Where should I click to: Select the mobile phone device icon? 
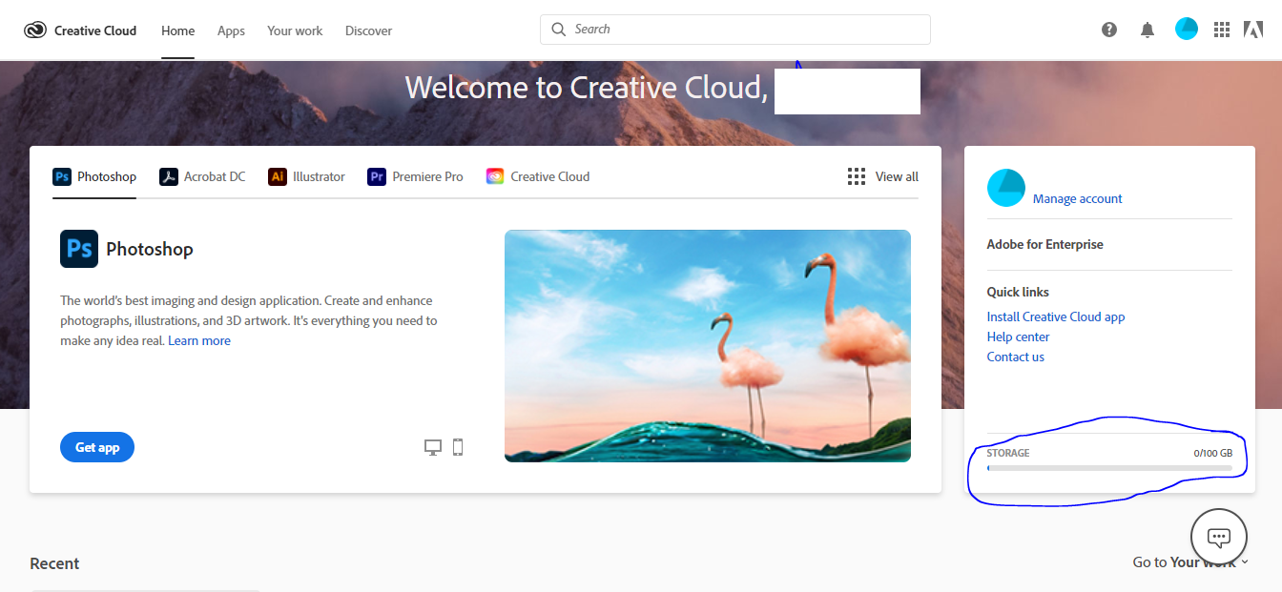point(458,447)
